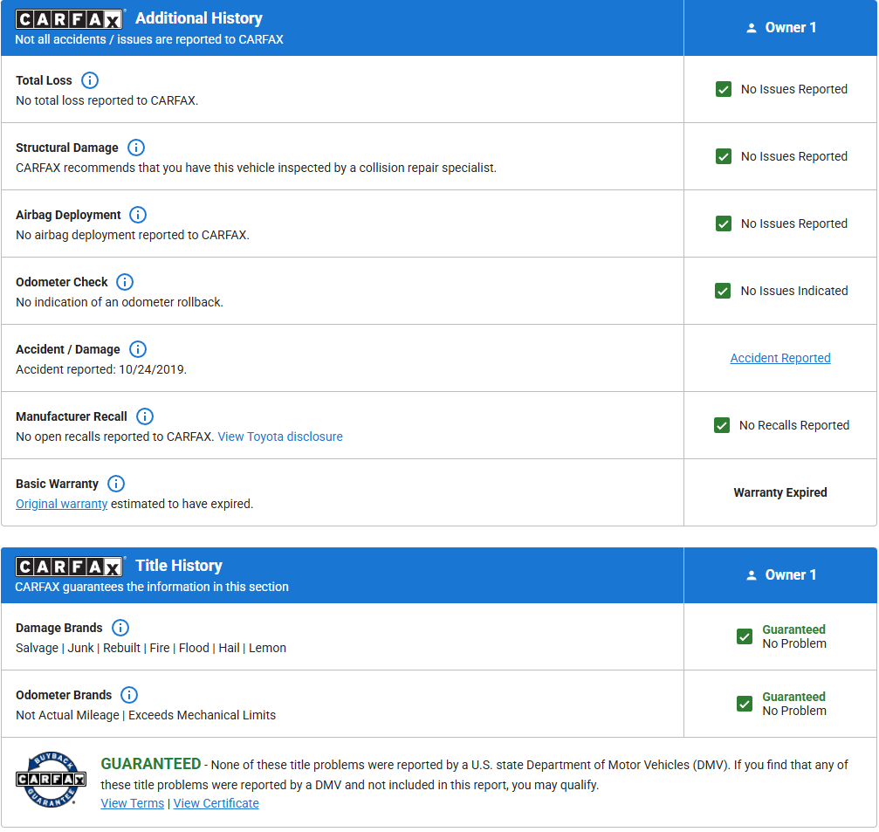Click the CARFAX logo in Title History
879x832 pixels.
tap(70, 567)
